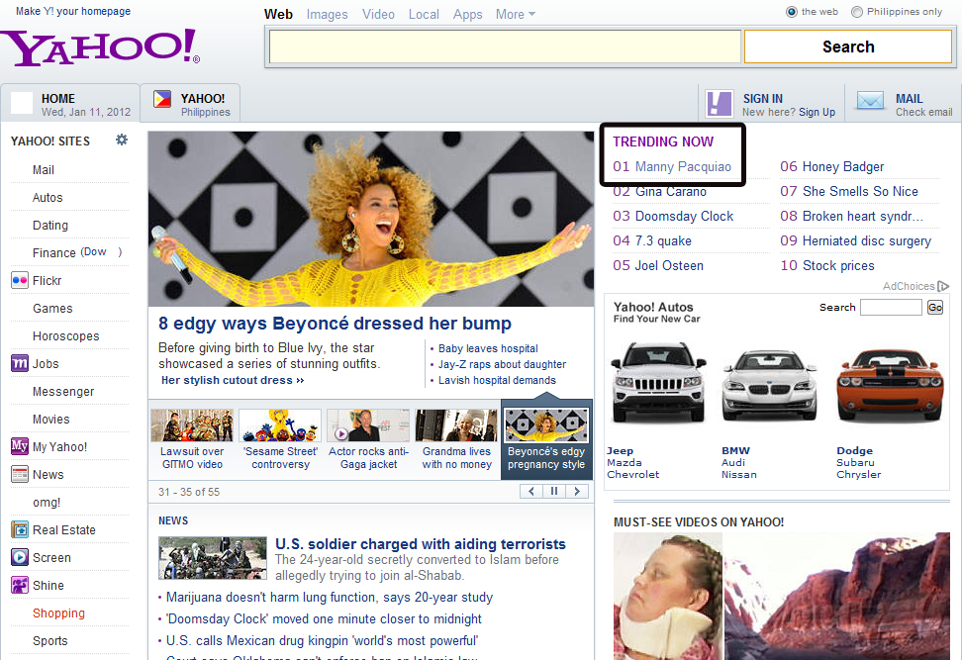Open the Screen icon in the sidebar
This screenshot has height=660, width=962.
(19, 557)
